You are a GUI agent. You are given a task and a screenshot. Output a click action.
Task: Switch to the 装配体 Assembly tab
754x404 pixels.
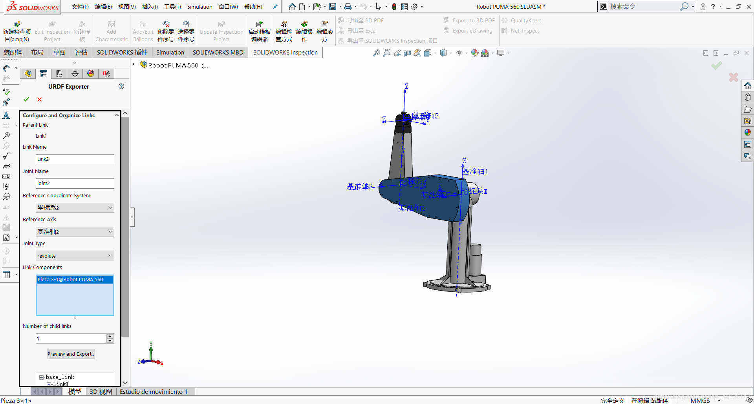[x=13, y=52]
